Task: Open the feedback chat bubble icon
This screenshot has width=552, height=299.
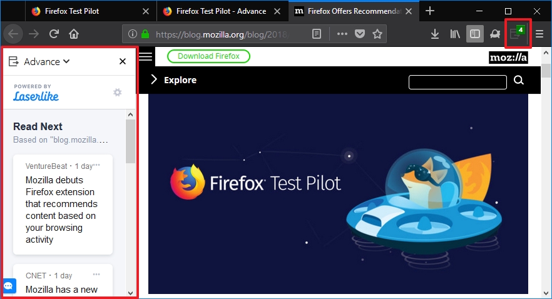Action: coord(9,286)
